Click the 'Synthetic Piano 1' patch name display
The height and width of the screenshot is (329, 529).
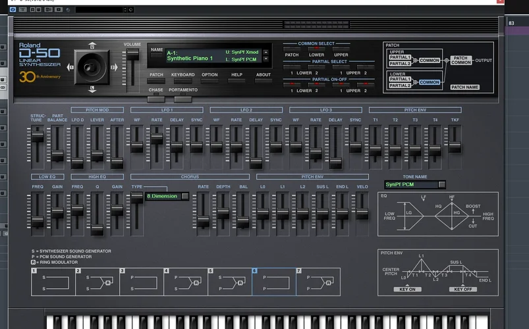pyautogui.click(x=190, y=59)
